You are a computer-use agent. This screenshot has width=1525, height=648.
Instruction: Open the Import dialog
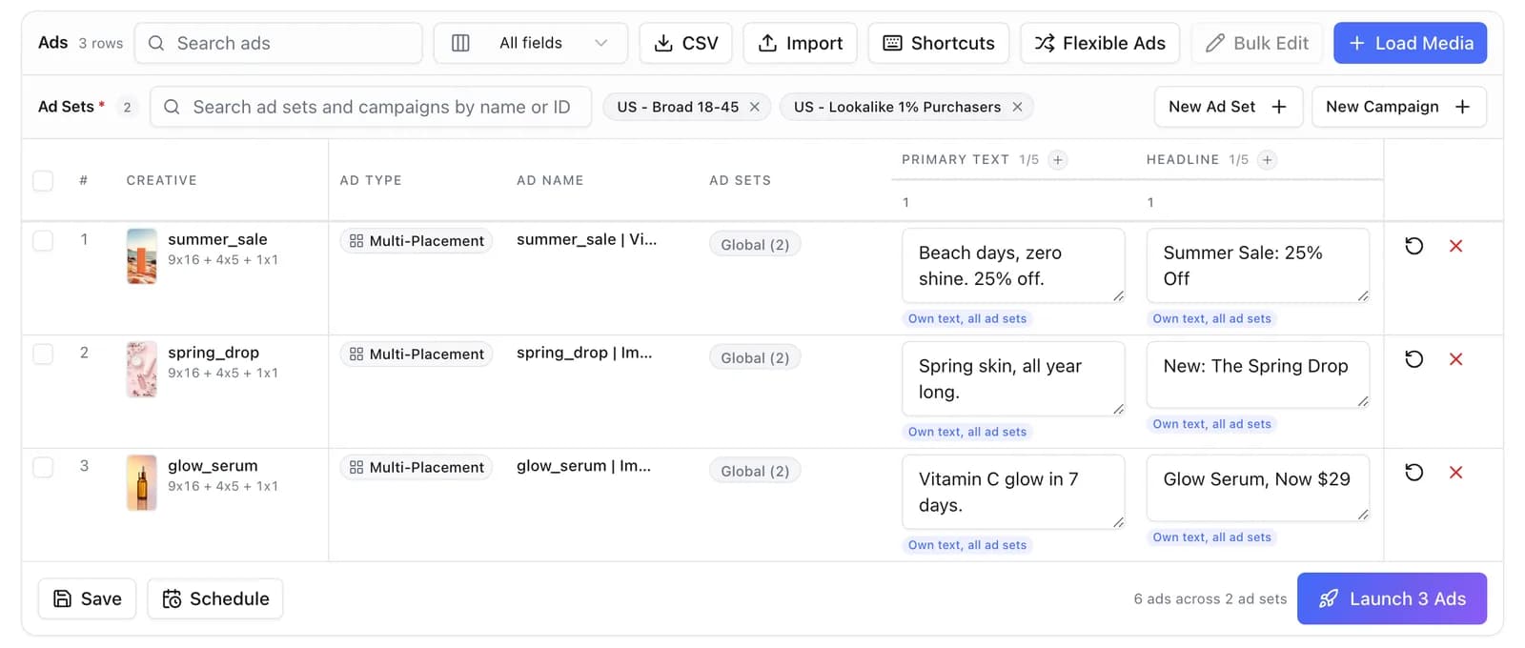pos(800,43)
